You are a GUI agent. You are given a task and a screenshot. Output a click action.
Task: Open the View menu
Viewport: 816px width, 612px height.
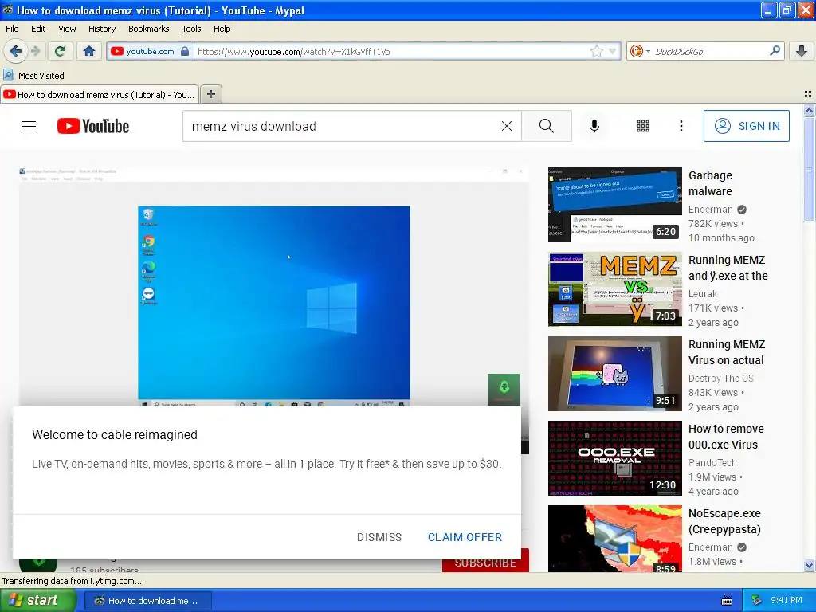tap(67, 29)
